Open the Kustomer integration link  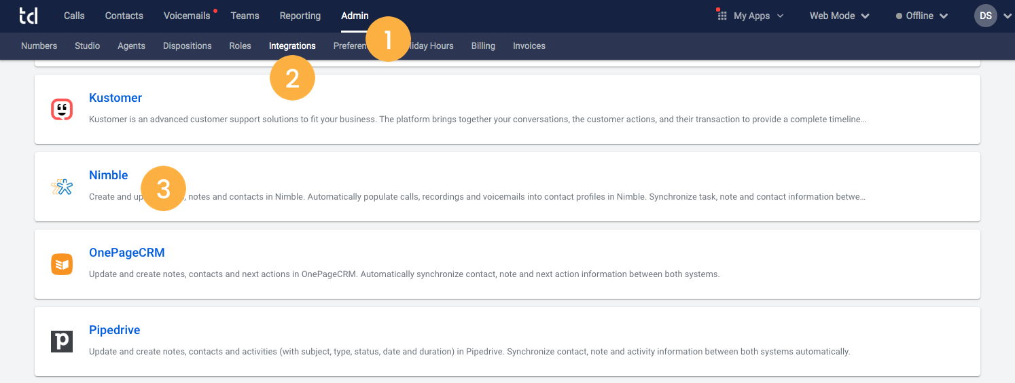(x=115, y=98)
